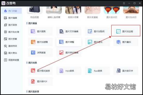Open the 涂鸦画笔 doodle brush tool
The width and height of the screenshot is (143, 95).
click(40, 53)
